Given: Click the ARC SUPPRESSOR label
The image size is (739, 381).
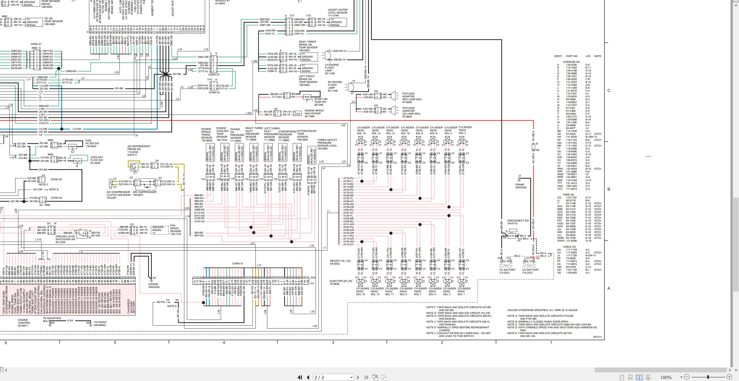Looking at the screenshot, I should [144, 192].
